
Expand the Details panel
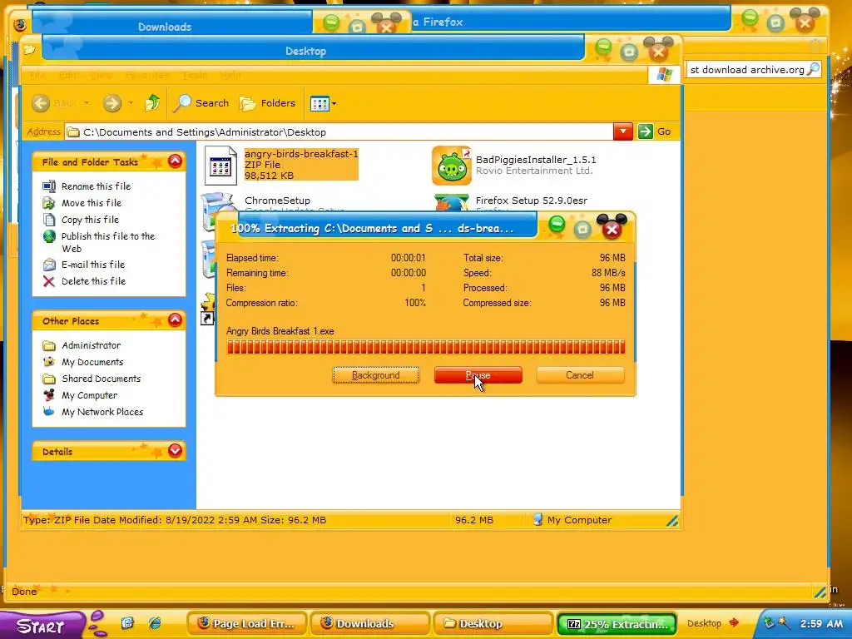(x=175, y=450)
